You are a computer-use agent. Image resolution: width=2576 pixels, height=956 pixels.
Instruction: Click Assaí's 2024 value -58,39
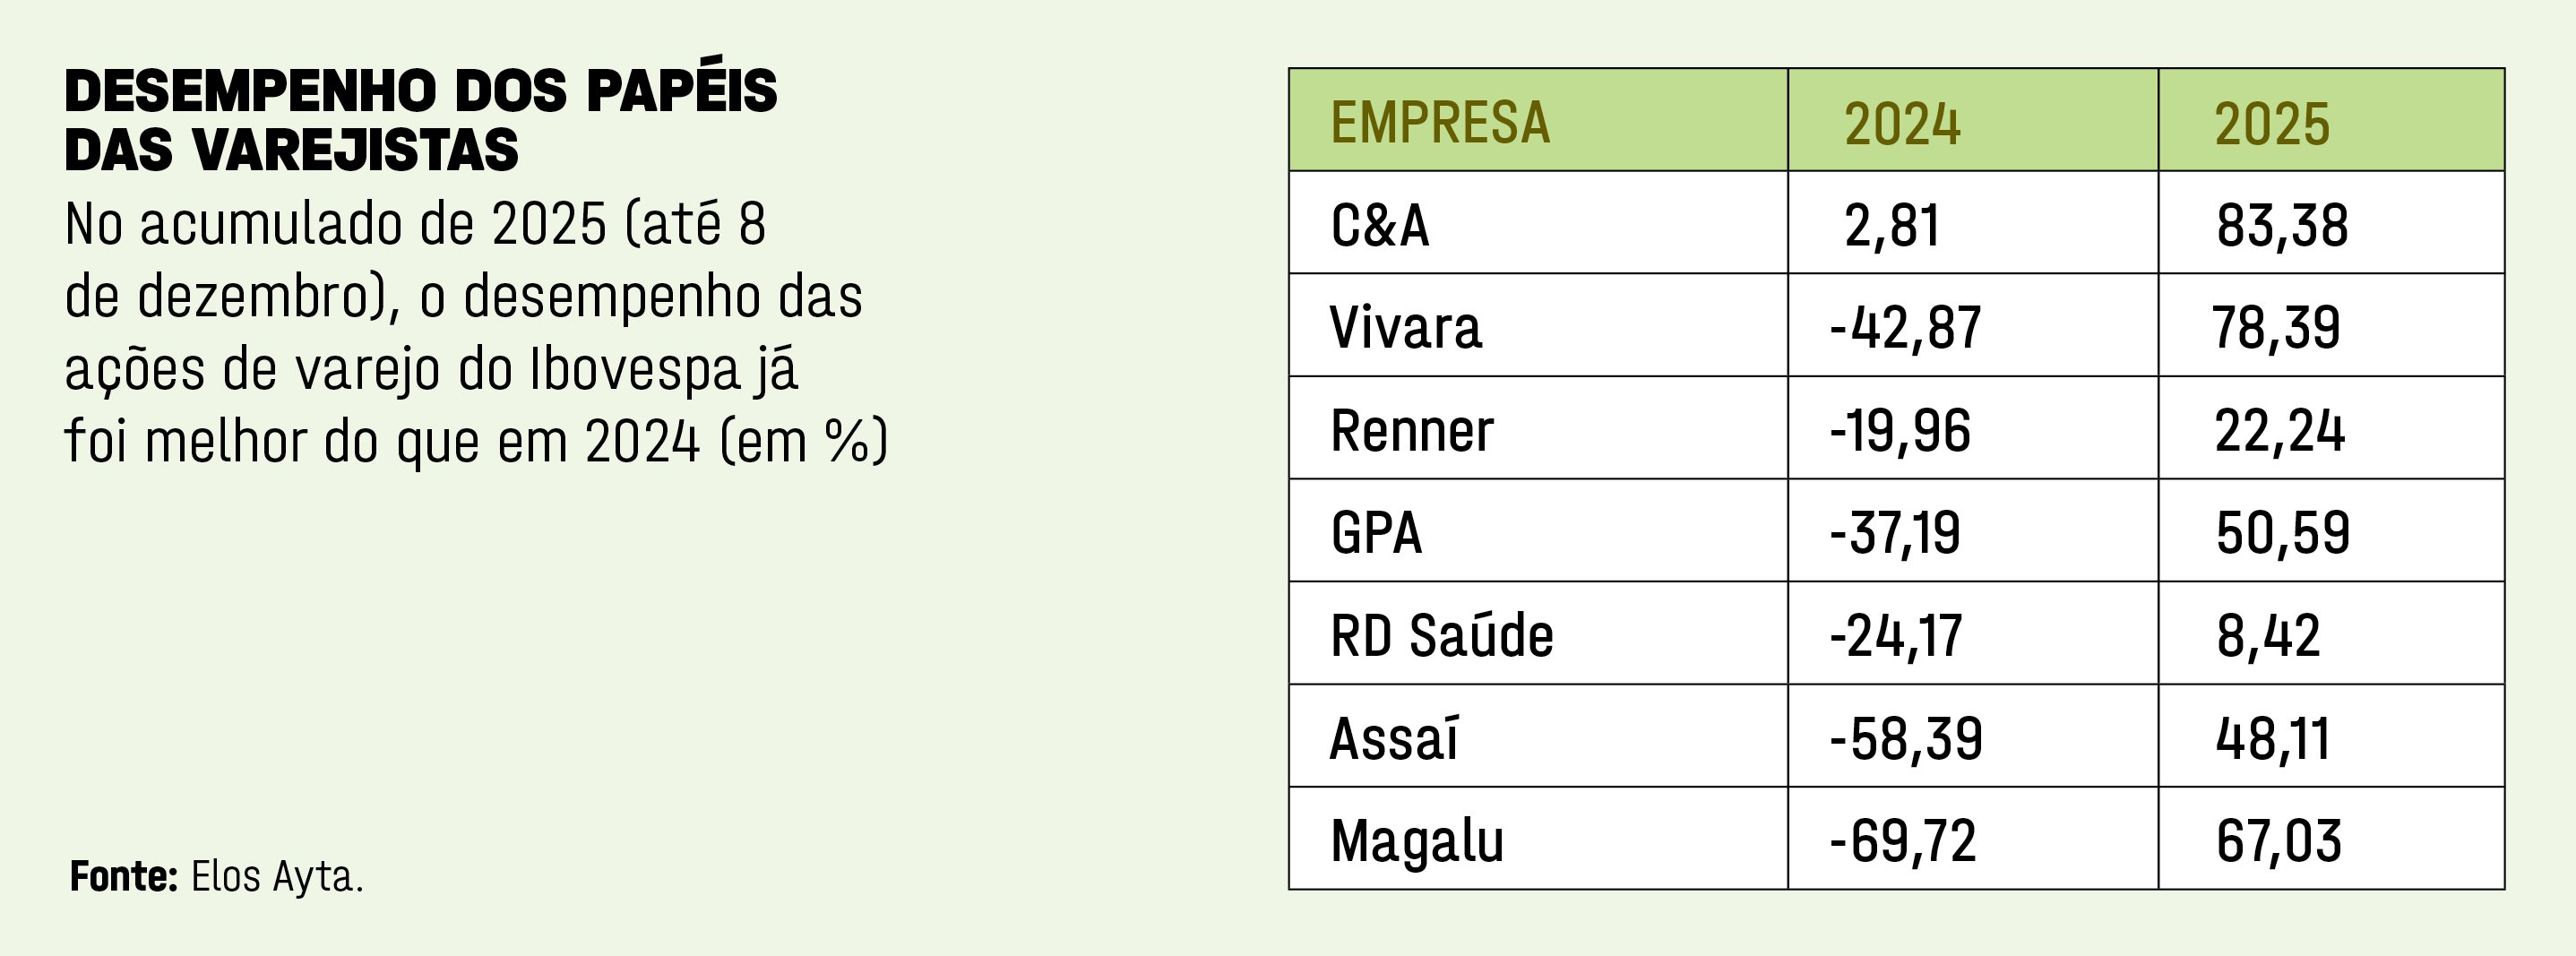coord(1905,739)
